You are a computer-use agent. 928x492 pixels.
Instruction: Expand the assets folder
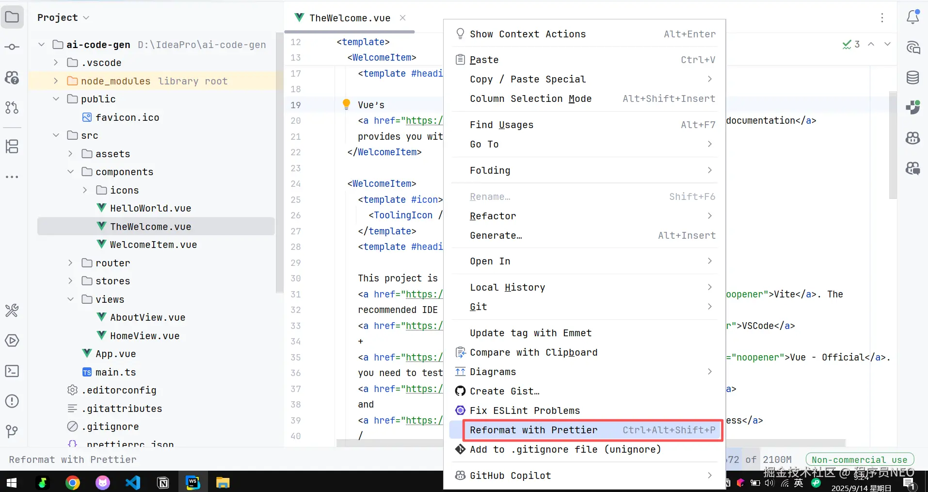tap(70, 154)
